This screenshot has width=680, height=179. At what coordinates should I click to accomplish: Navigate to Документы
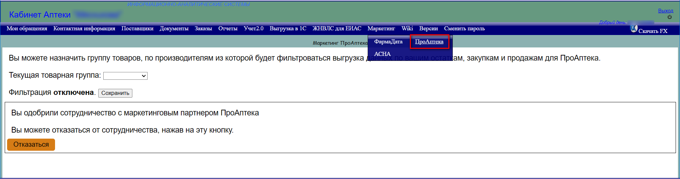click(174, 29)
